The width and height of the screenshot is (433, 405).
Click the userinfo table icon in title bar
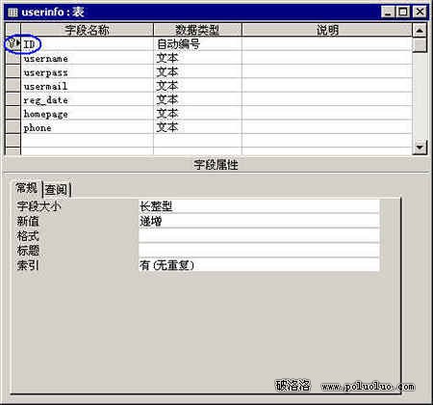(13, 13)
